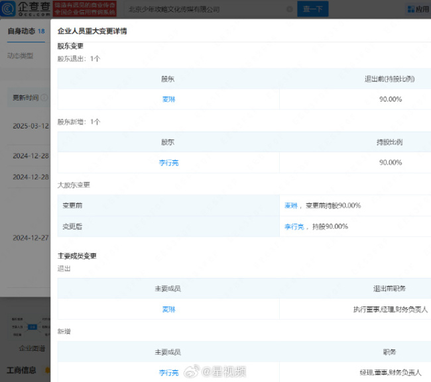This screenshot has height=382, width=431.
Task: Click the 退出前职务 column header
Action: (389, 289)
